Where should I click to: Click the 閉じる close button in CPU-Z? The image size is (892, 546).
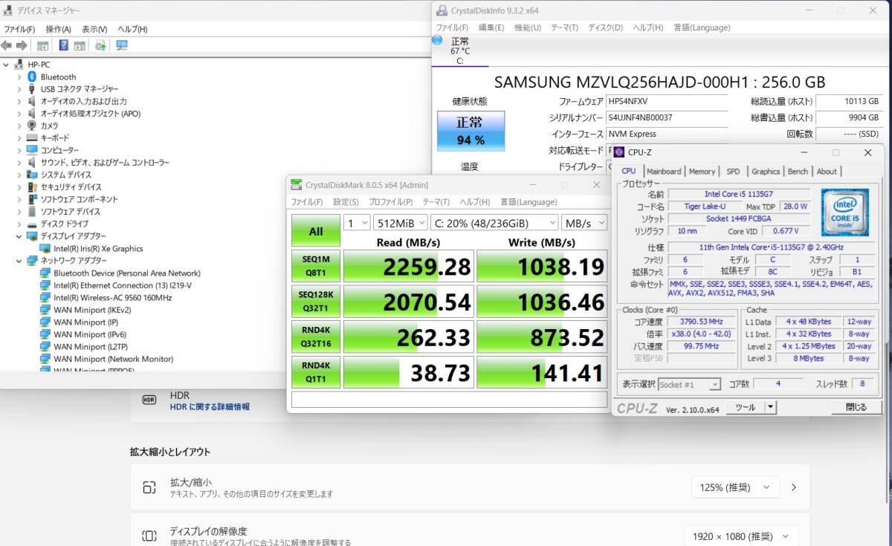click(856, 407)
